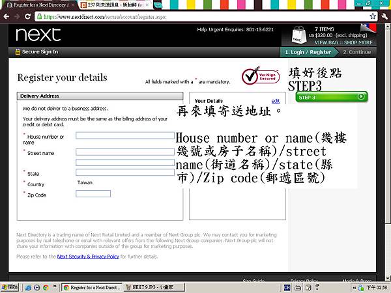Close the Register for a Next Directory tab

(72, 5)
